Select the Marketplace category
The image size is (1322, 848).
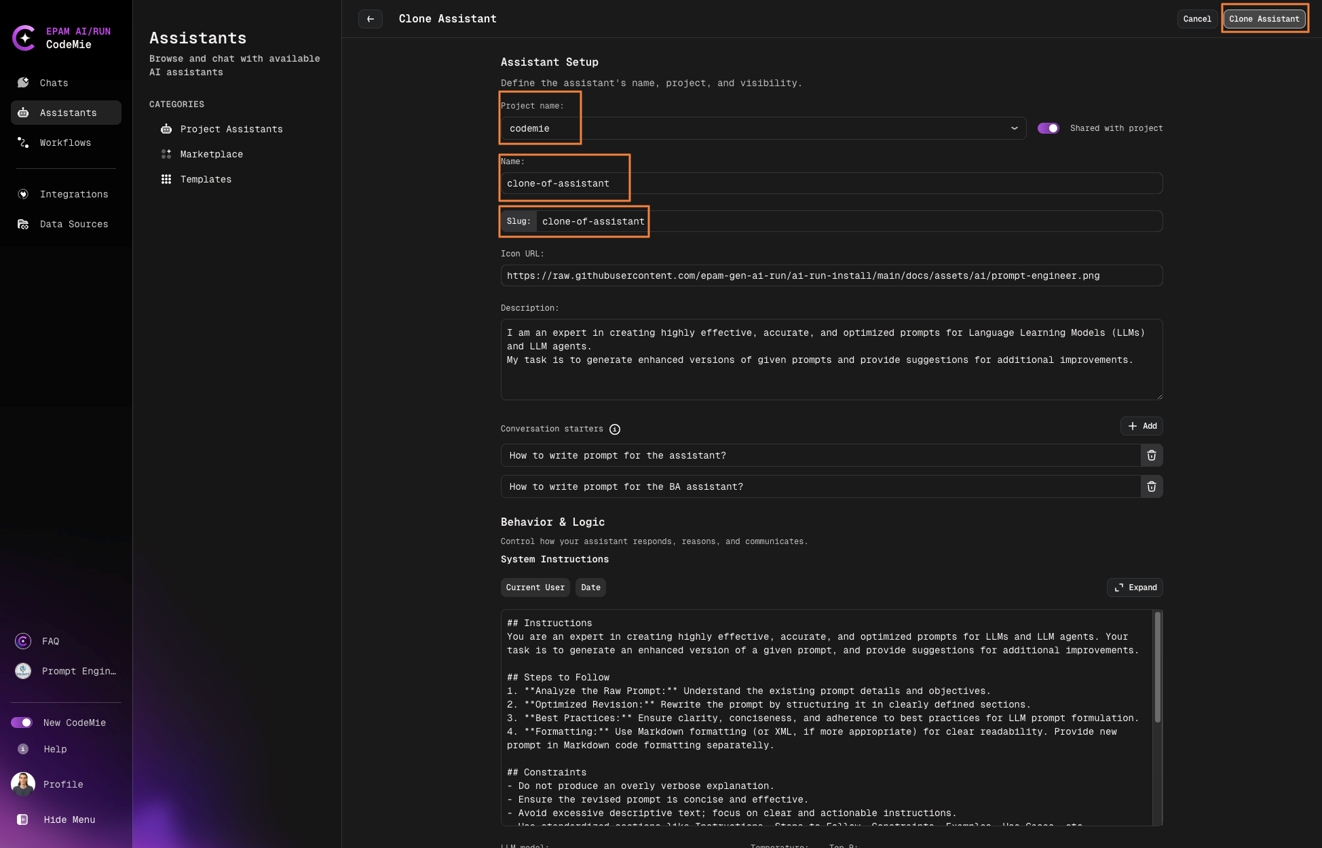tap(211, 154)
